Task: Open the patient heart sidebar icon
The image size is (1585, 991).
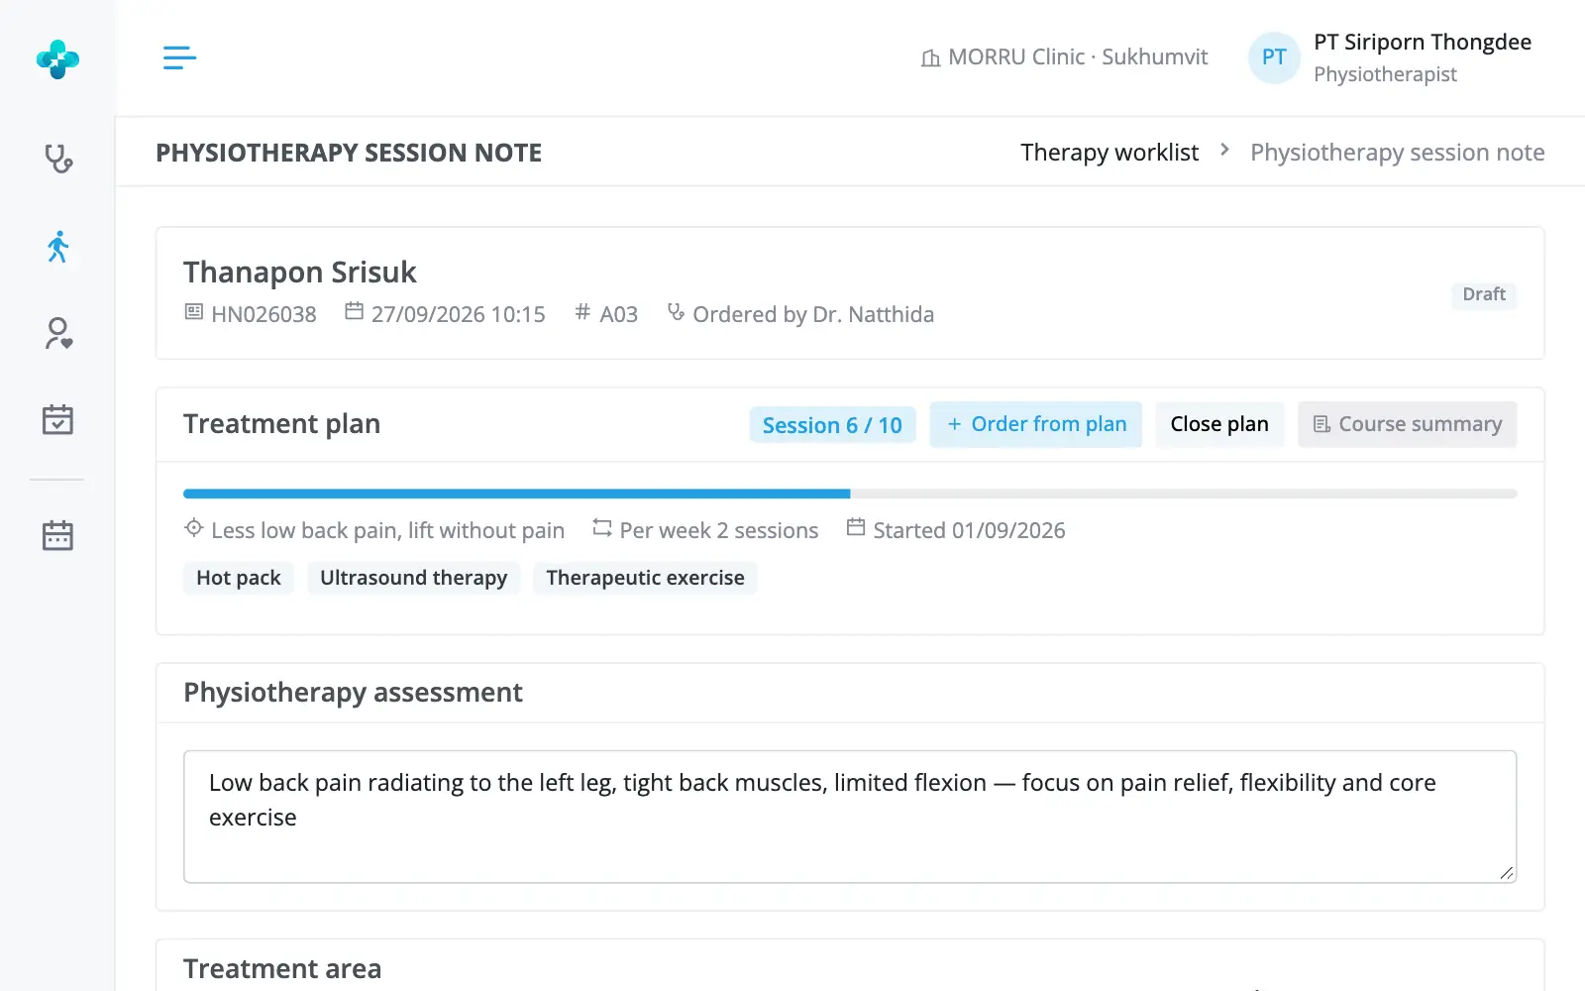Action: tap(57, 333)
